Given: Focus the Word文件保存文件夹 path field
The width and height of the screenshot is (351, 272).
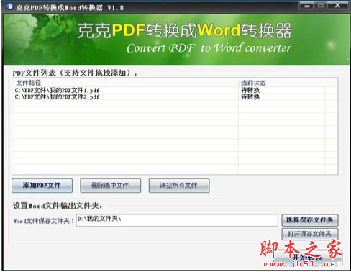Looking at the screenshot, I should [177, 220].
